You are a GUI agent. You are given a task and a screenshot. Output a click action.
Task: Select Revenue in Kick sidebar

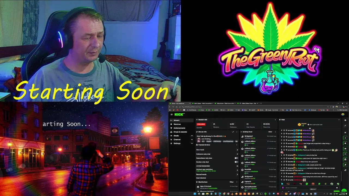coord(181,124)
